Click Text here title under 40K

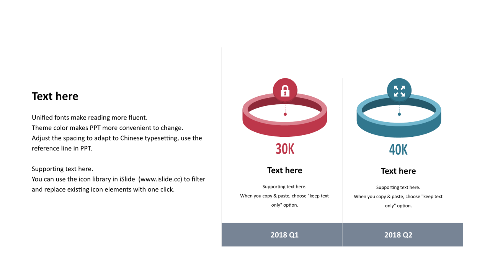pos(399,171)
